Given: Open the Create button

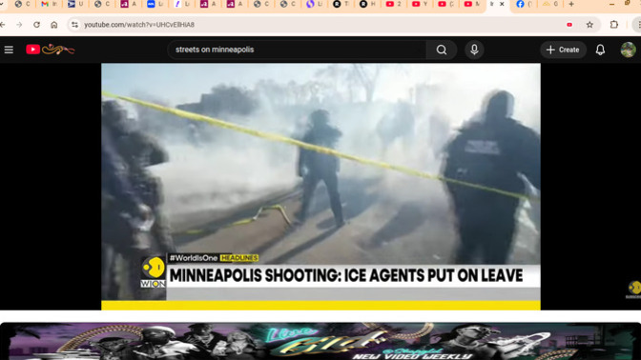Looking at the screenshot, I should (x=563, y=50).
